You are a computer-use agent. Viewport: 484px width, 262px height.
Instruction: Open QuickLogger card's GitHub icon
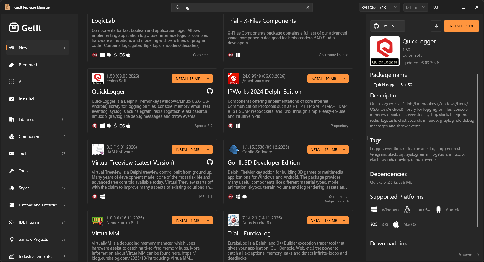tap(210, 91)
